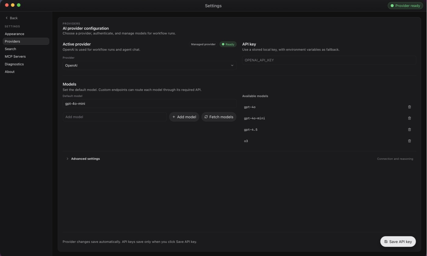
Task: Click the Managed provider badge
Action: pyautogui.click(x=203, y=44)
